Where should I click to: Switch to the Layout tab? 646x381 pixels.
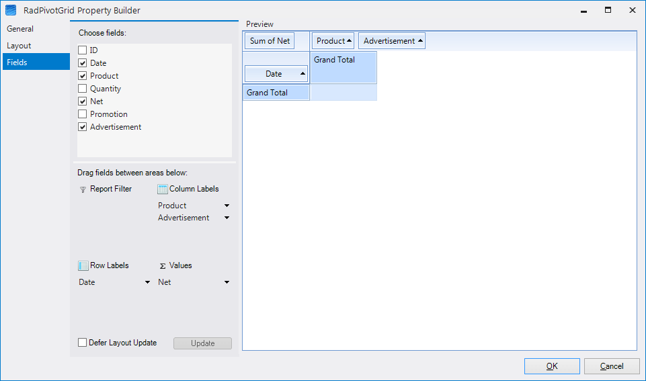pos(36,46)
